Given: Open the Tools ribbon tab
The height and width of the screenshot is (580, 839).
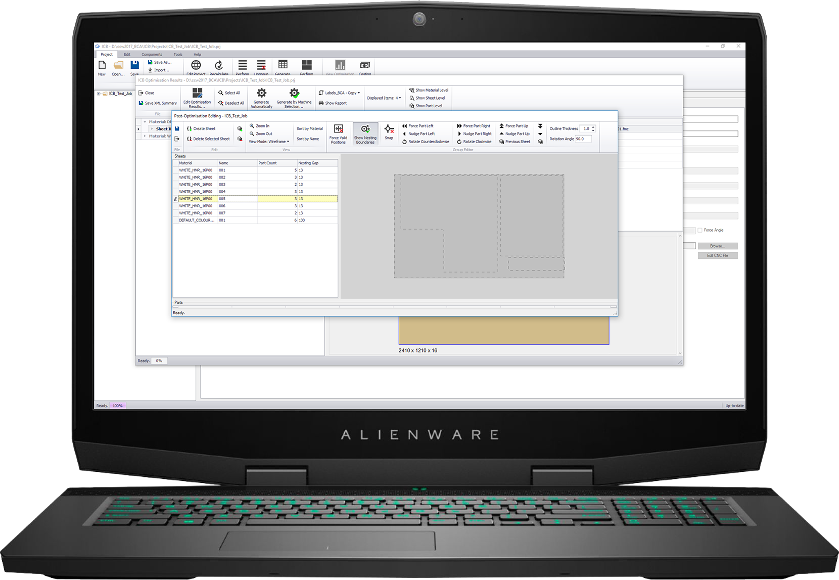Looking at the screenshot, I should [178, 54].
